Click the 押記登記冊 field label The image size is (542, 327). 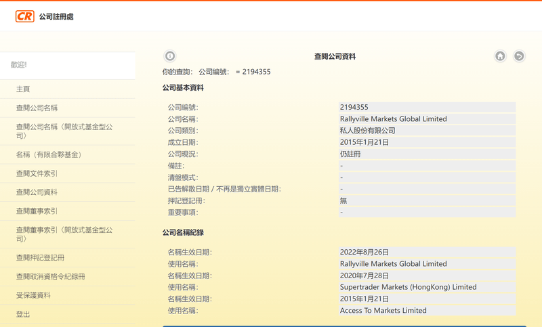[x=186, y=200]
